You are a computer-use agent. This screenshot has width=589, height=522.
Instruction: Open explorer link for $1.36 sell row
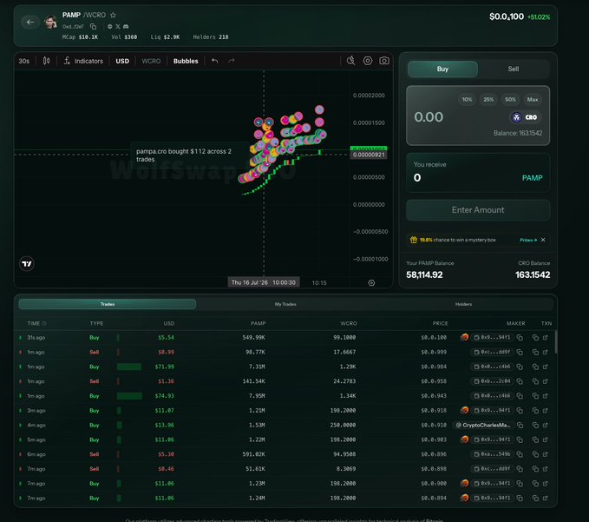[x=545, y=381]
